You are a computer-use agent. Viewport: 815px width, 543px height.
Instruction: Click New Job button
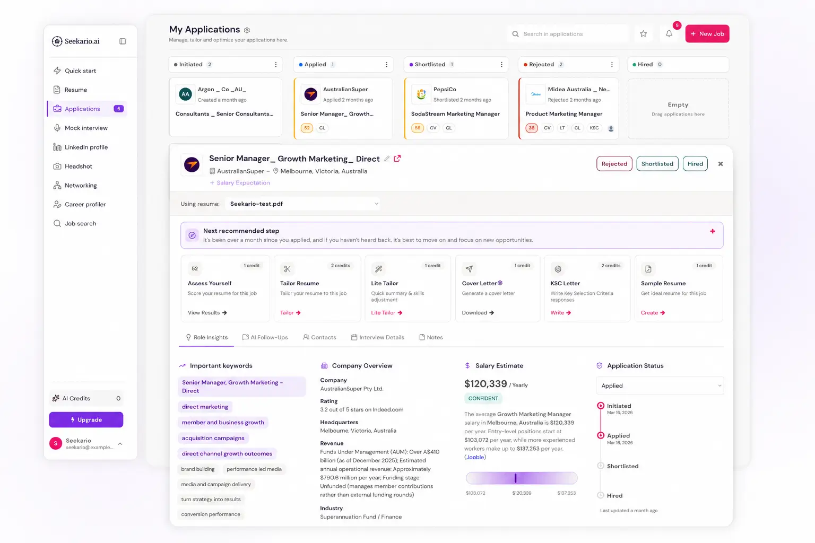coord(707,34)
